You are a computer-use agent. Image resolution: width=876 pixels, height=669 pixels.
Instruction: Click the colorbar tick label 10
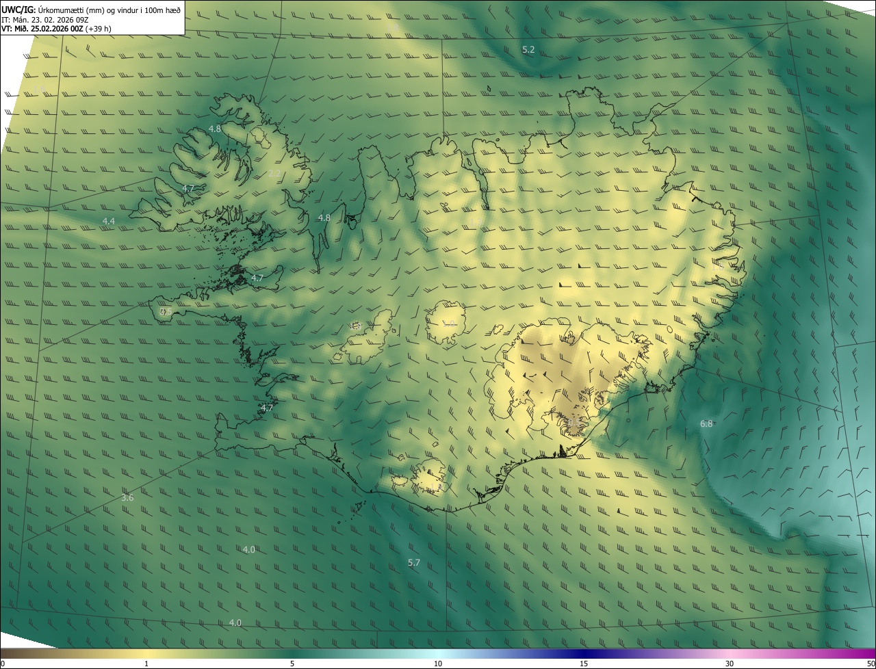438,664
